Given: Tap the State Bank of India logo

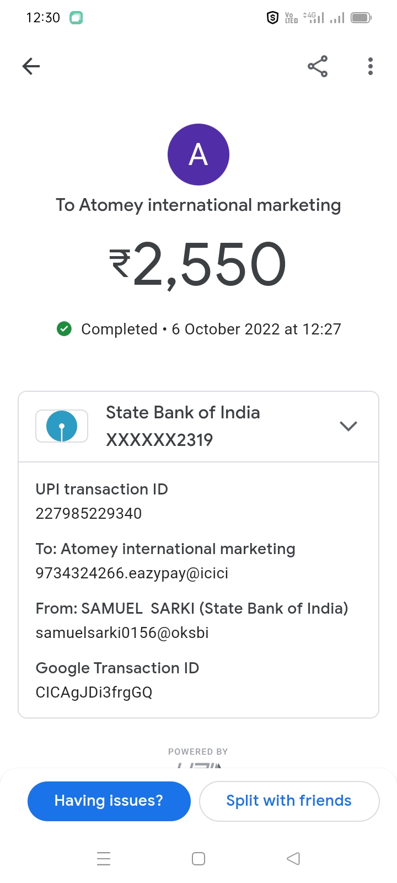Looking at the screenshot, I should 62,426.
